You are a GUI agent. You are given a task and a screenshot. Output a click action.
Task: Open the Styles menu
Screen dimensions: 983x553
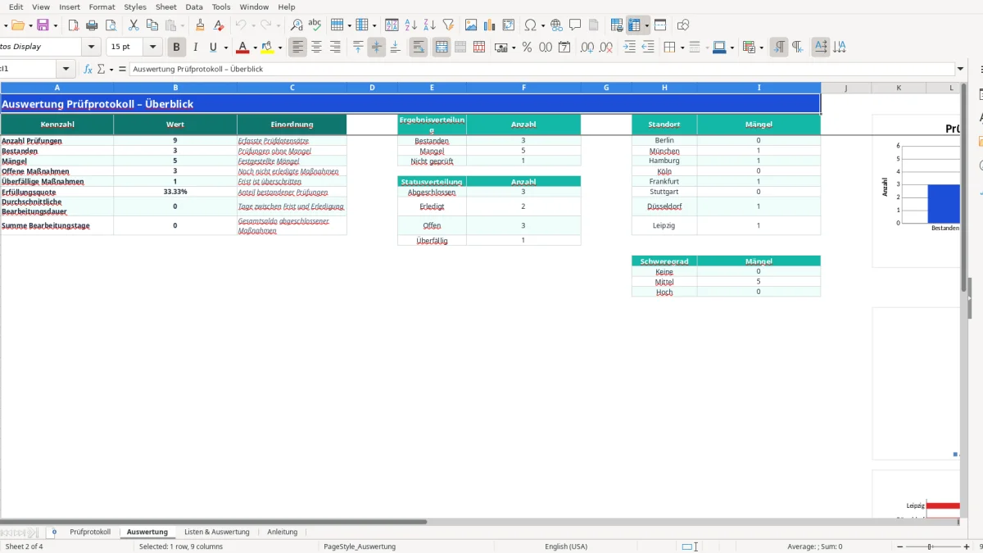click(135, 7)
